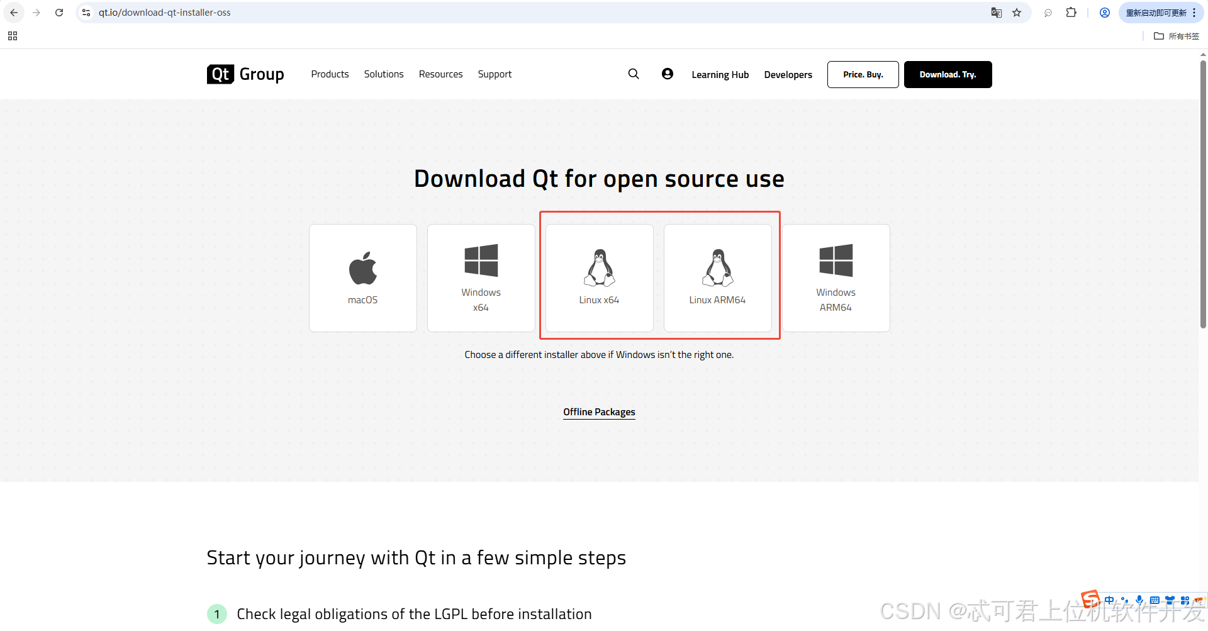The image size is (1208, 631).
Task: Click the browser forward arrow
Action: (36, 13)
